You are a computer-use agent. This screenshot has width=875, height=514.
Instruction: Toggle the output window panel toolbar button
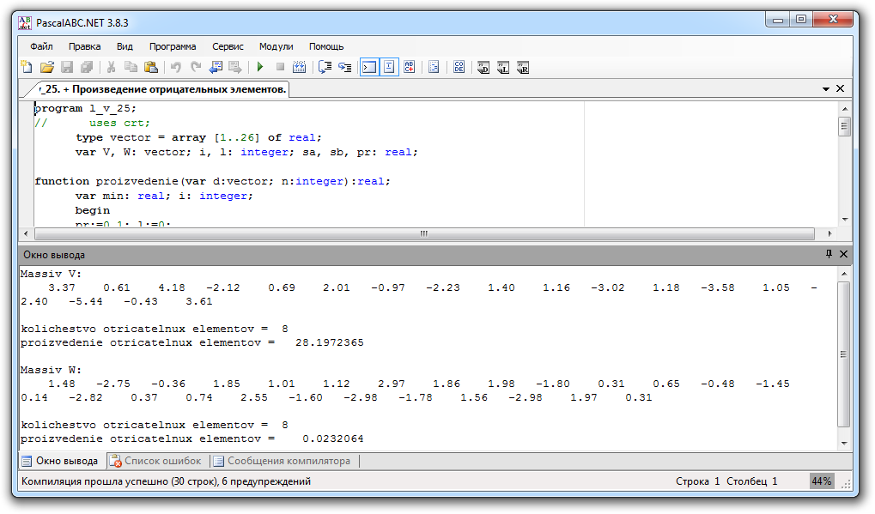tap(368, 67)
